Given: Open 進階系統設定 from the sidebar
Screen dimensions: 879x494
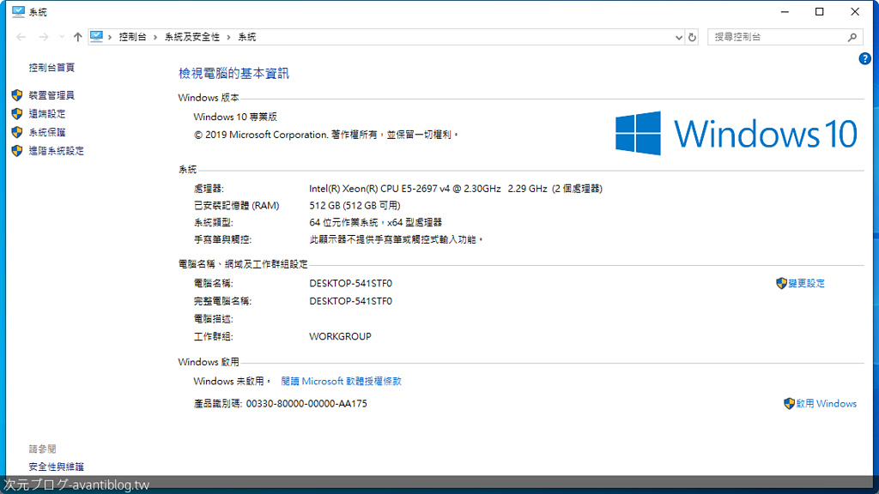Looking at the screenshot, I should coord(56,151).
